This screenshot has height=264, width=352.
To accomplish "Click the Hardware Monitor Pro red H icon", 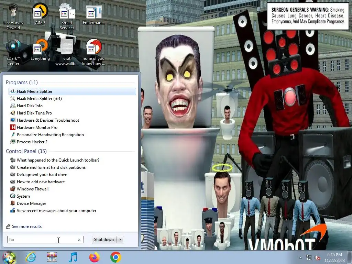I will [13, 127].
